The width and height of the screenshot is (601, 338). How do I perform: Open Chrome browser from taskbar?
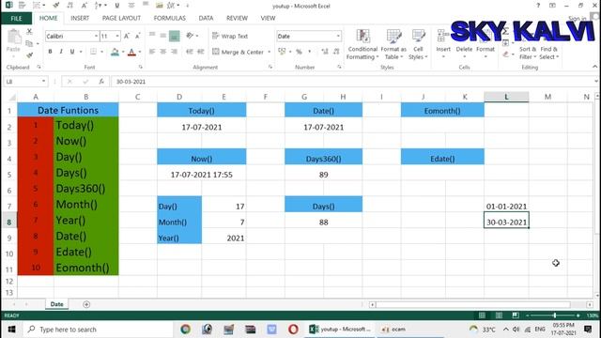pos(186,330)
